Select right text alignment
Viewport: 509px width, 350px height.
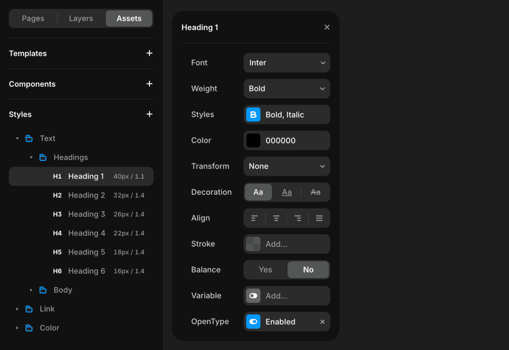[x=297, y=218]
